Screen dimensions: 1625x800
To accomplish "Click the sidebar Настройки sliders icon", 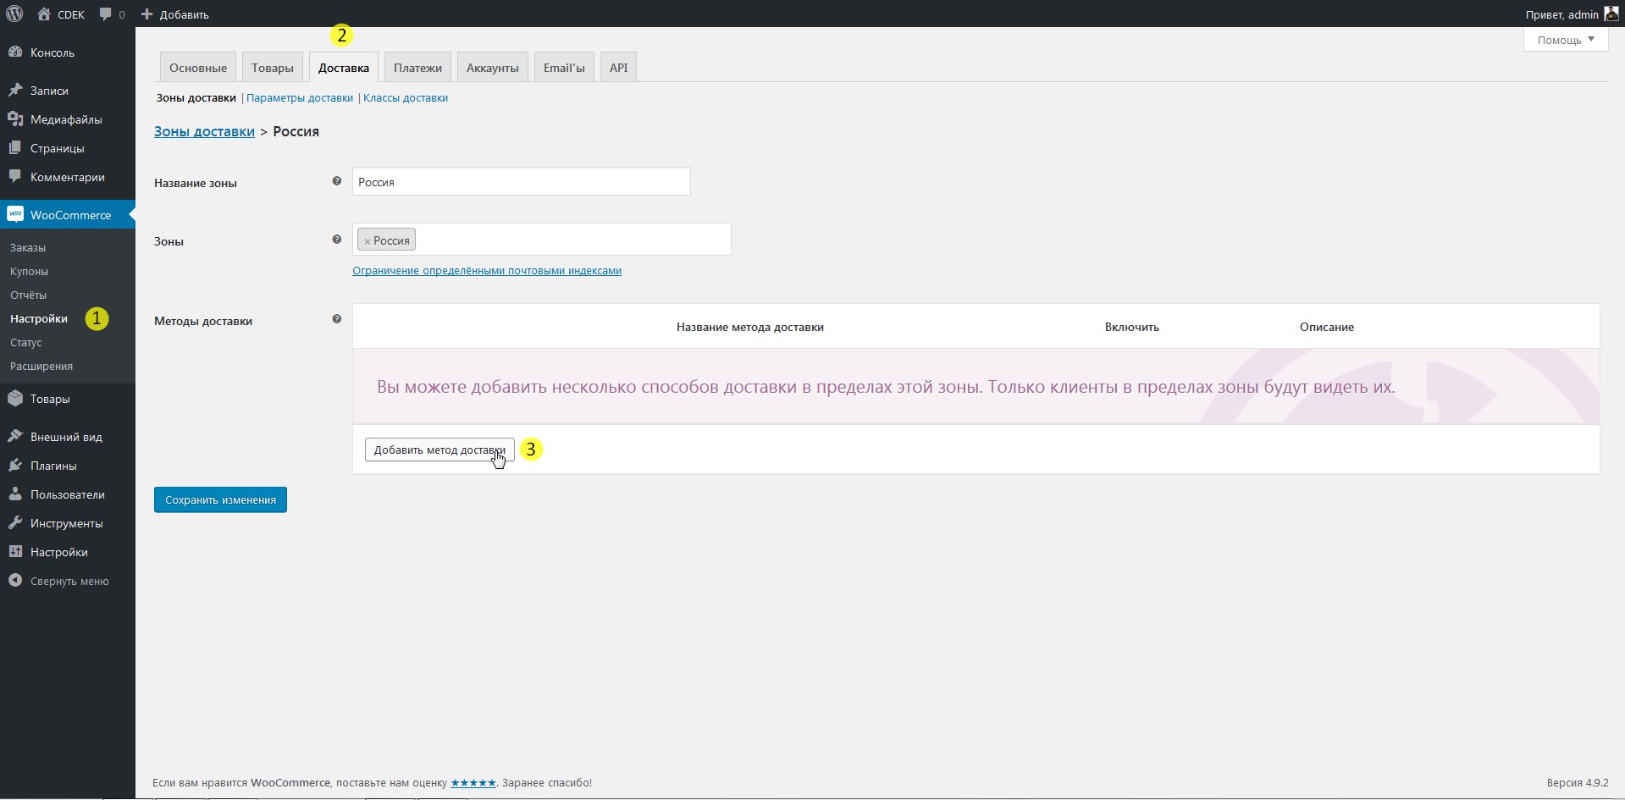I will [15, 551].
